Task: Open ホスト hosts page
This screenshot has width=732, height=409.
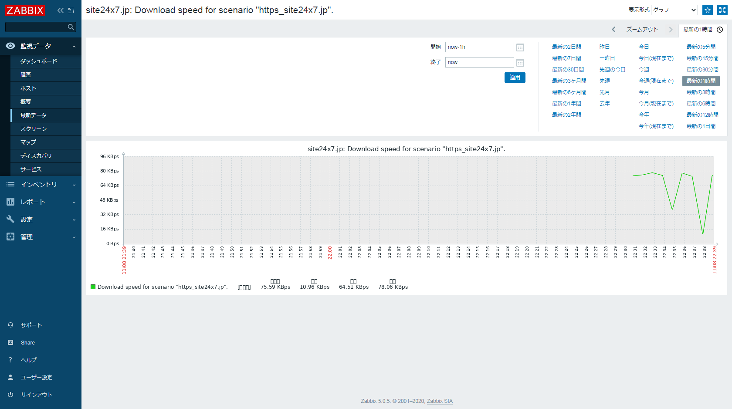Action: (46, 88)
